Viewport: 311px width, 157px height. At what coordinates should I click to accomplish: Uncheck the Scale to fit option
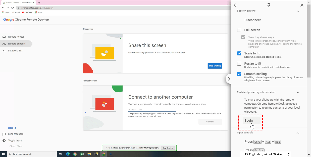pyautogui.click(x=239, y=53)
